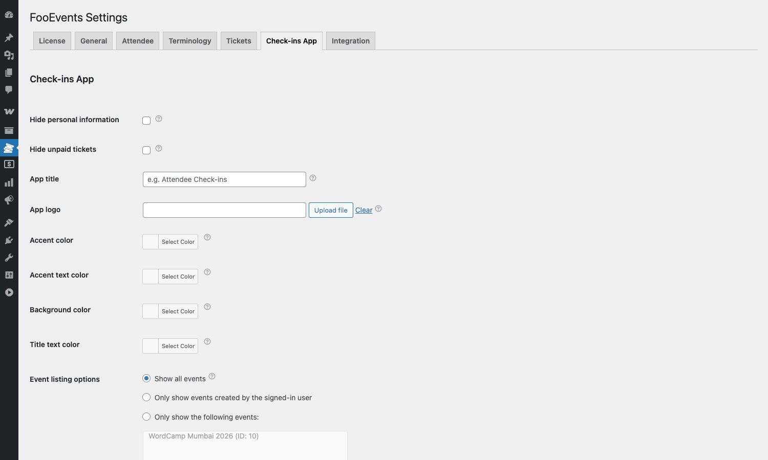The width and height of the screenshot is (768, 460).
Task: Open Accent color Select Color button
Action: (x=178, y=242)
